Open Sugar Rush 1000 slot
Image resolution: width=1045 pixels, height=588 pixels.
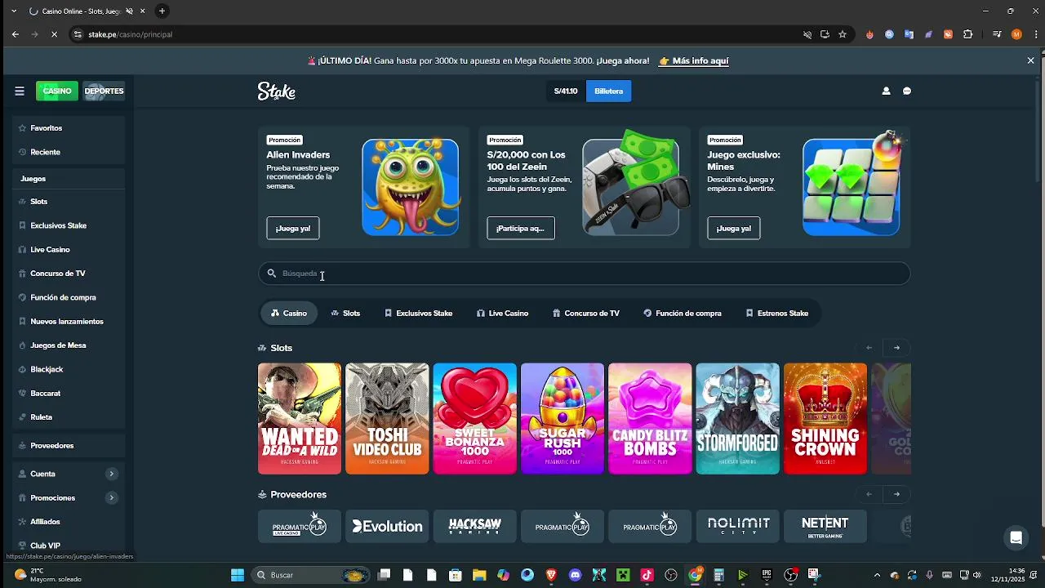click(563, 418)
